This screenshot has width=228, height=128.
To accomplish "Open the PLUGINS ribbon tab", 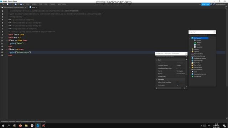I will pyautogui.click(x=52, y=4).
